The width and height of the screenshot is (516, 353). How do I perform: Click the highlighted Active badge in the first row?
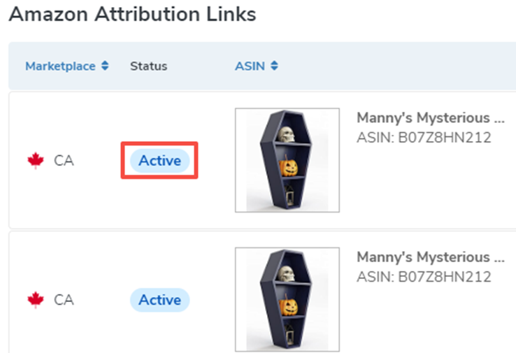pos(159,161)
